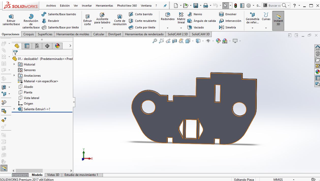Open the Vistas 3D bottom tab

coord(53,175)
